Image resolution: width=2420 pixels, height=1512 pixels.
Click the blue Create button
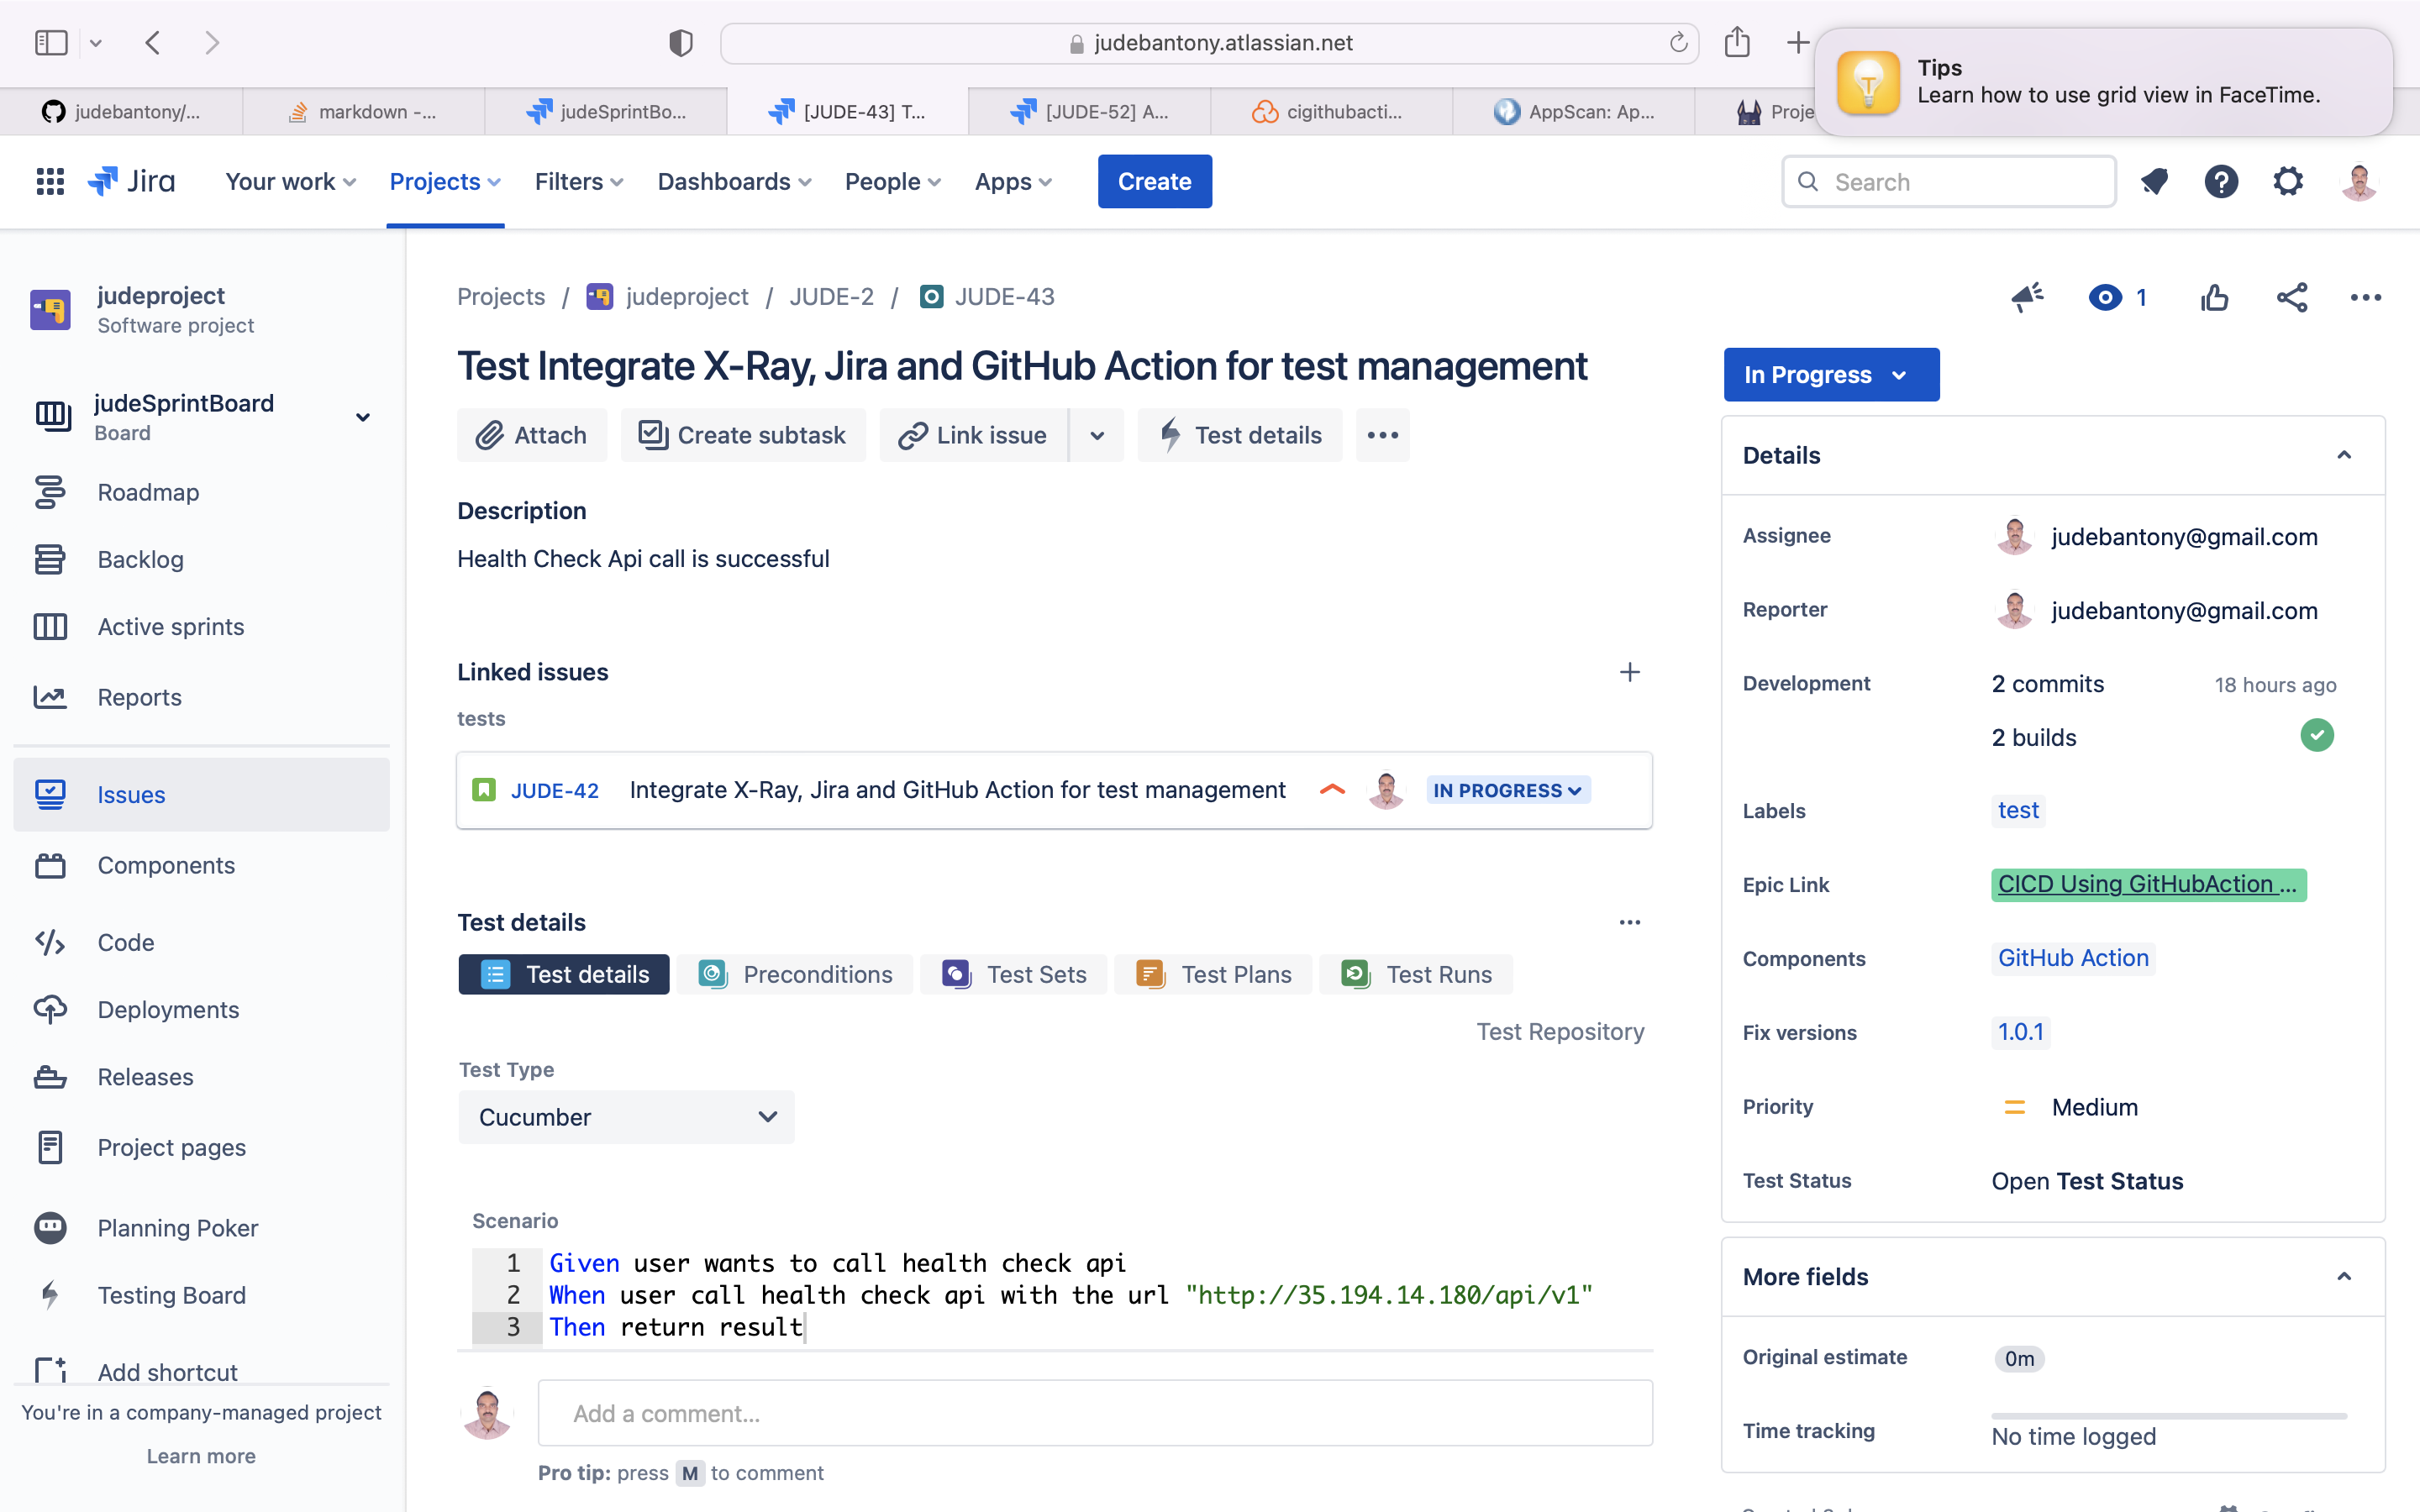1154,182
